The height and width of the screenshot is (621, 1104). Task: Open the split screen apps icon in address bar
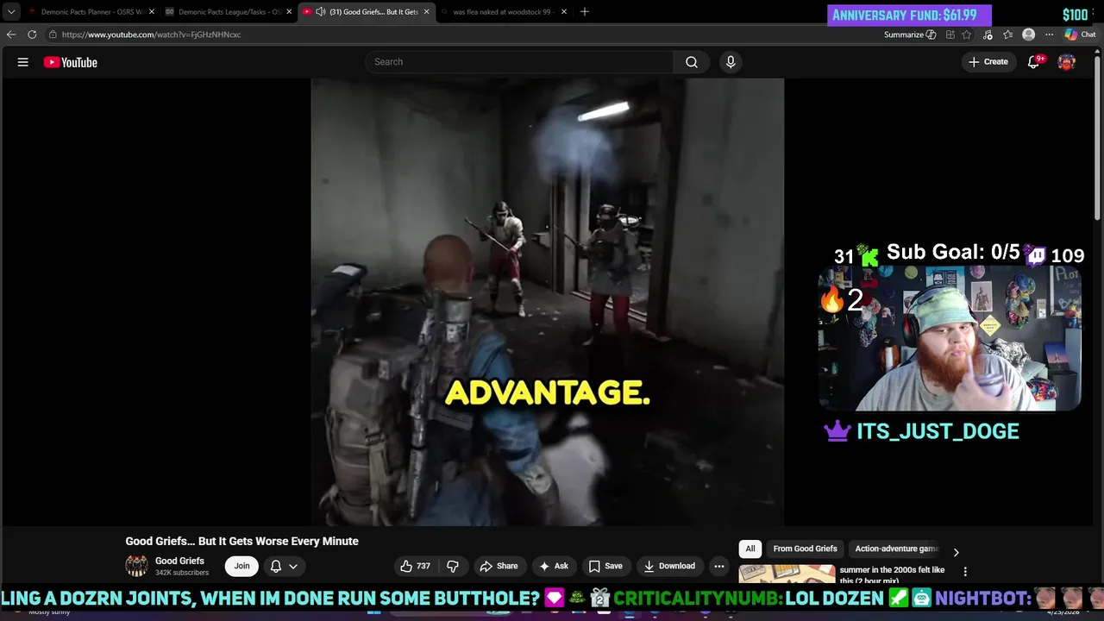950,34
